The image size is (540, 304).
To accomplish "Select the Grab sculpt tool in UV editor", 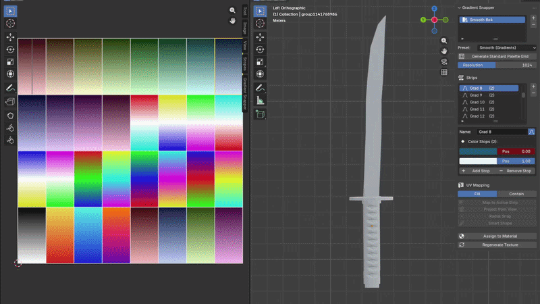I will (x=10, y=116).
